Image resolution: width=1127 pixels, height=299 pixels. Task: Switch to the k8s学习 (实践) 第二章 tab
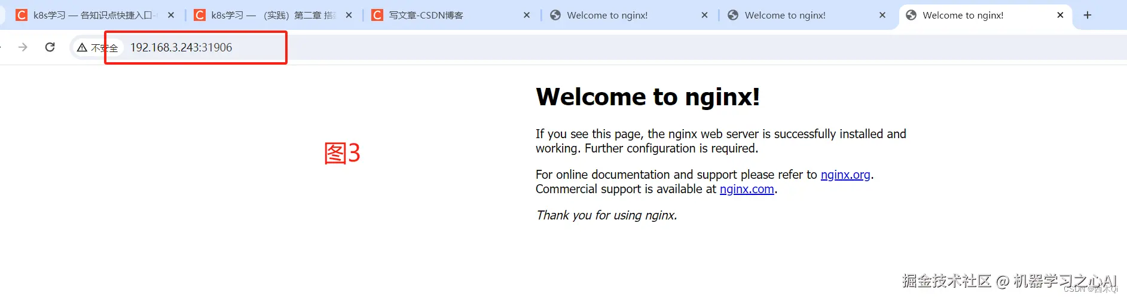pos(273,15)
